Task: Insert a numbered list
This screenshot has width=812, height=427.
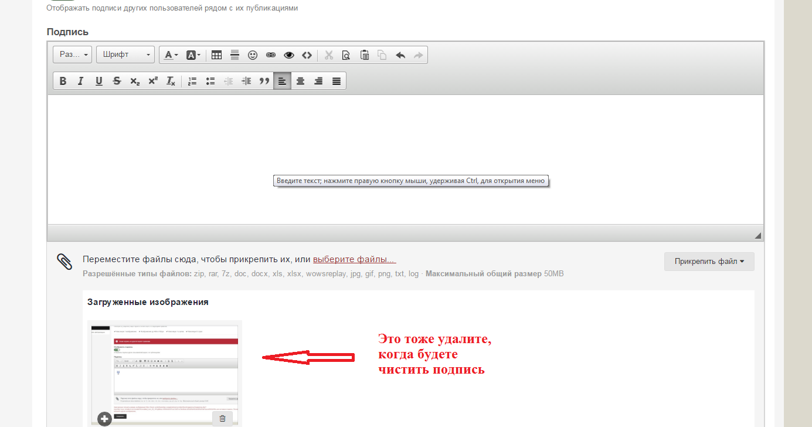Action: (192, 81)
